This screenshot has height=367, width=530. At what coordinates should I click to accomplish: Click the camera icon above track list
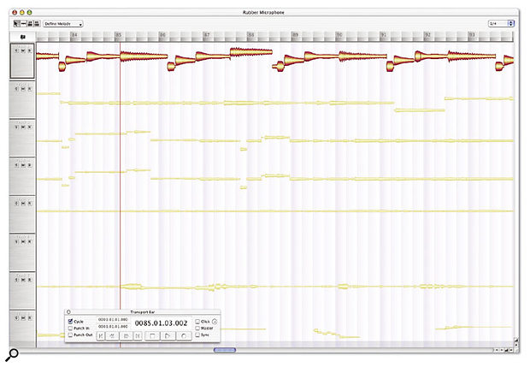pos(22,38)
